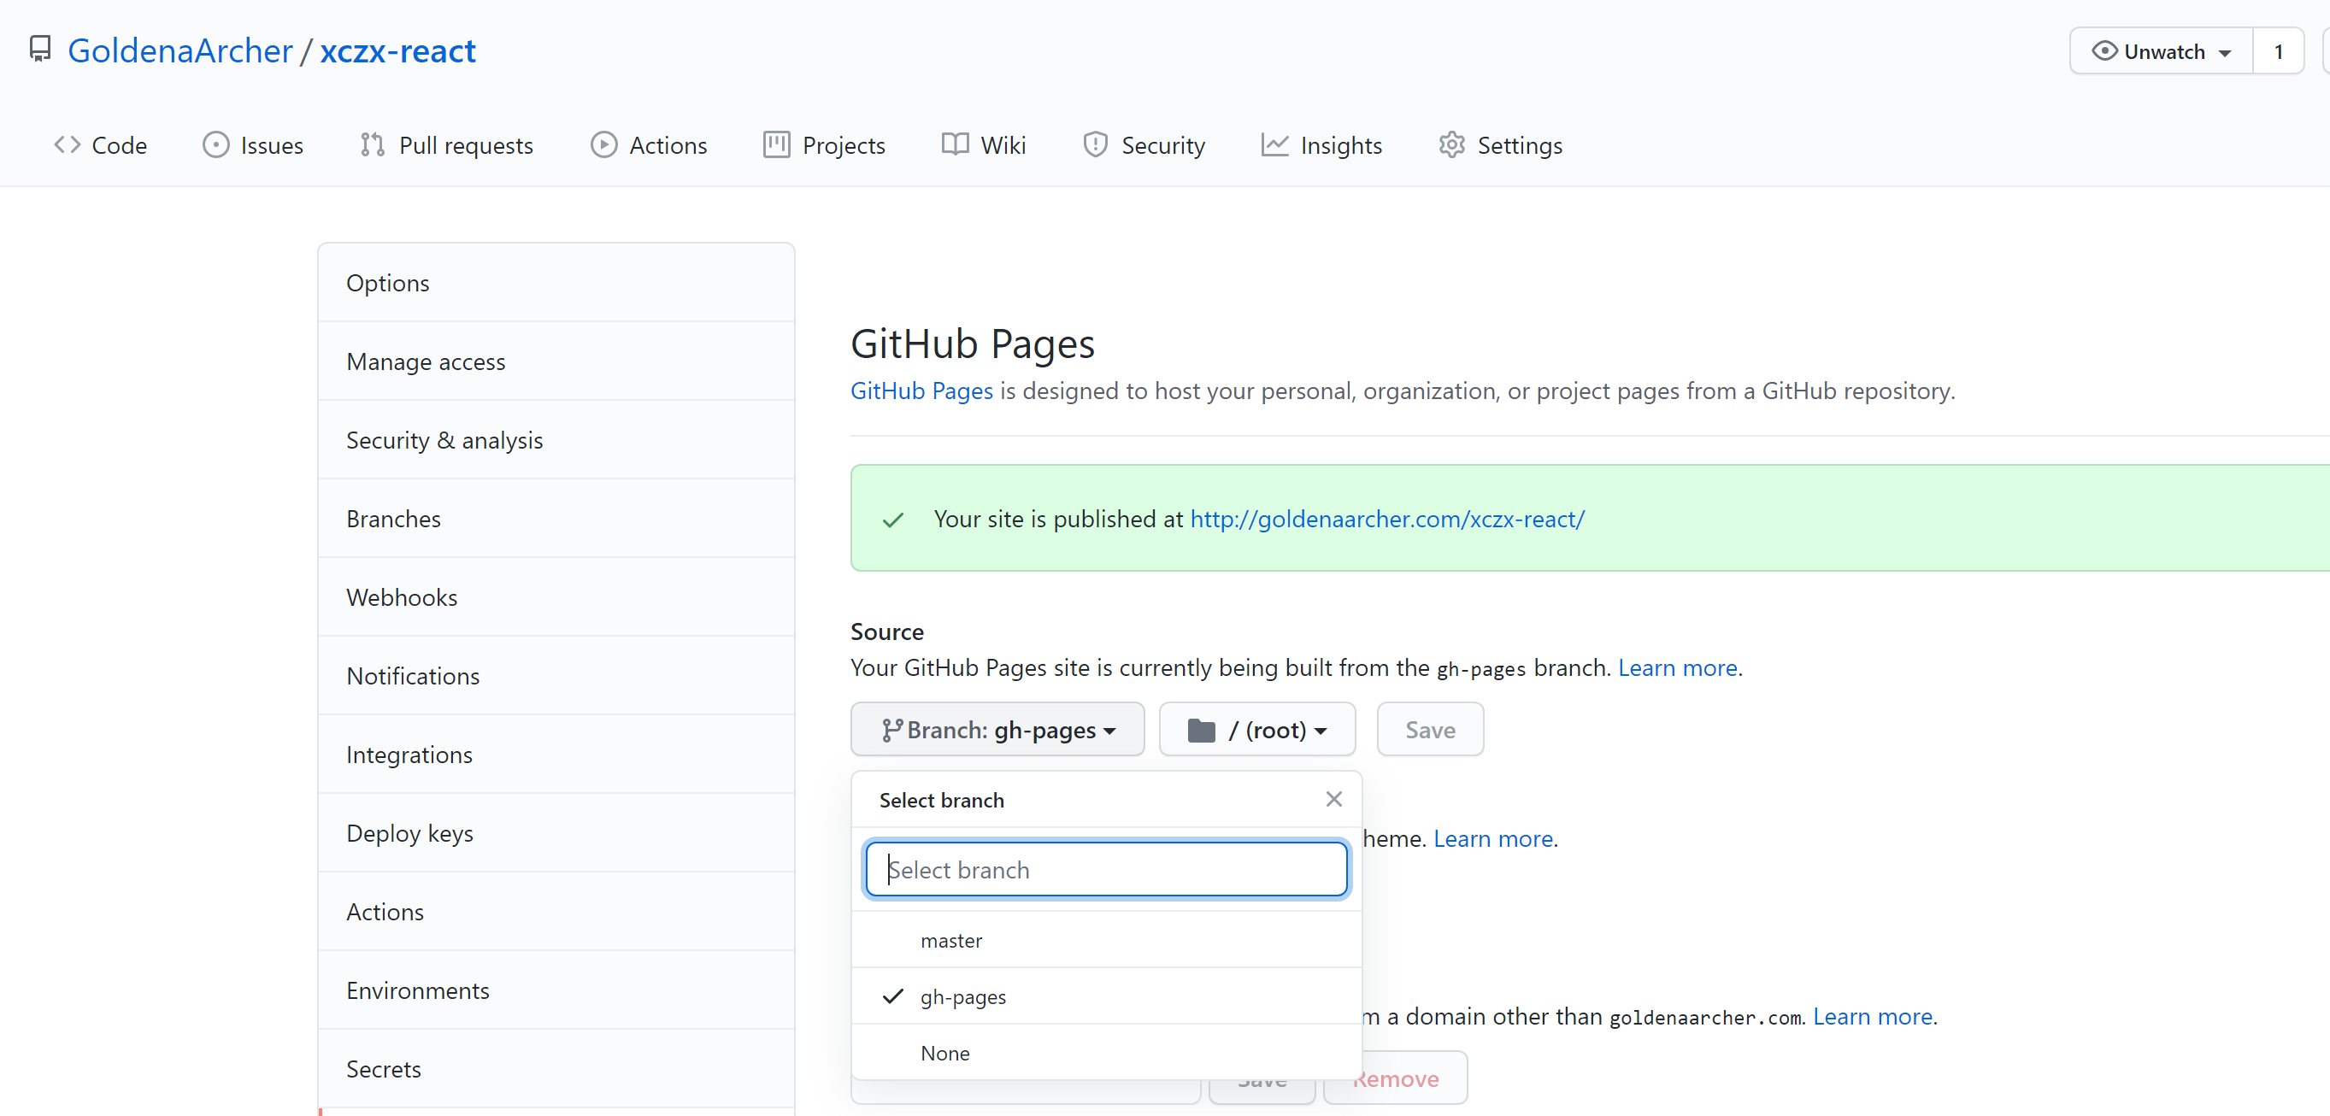2330x1116 pixels.
Task: Open the GoldenaArcher owner link
Action: point(180,50)
